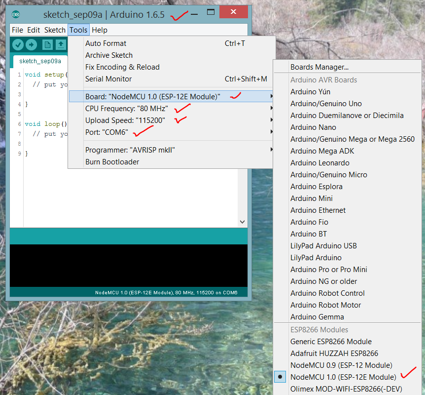
Task: Select LilyPad Arduino board
Action: [x=347, y=258]
